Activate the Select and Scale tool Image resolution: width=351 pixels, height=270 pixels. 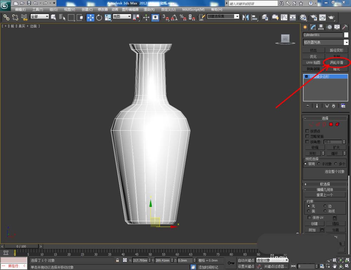point(108,17)
